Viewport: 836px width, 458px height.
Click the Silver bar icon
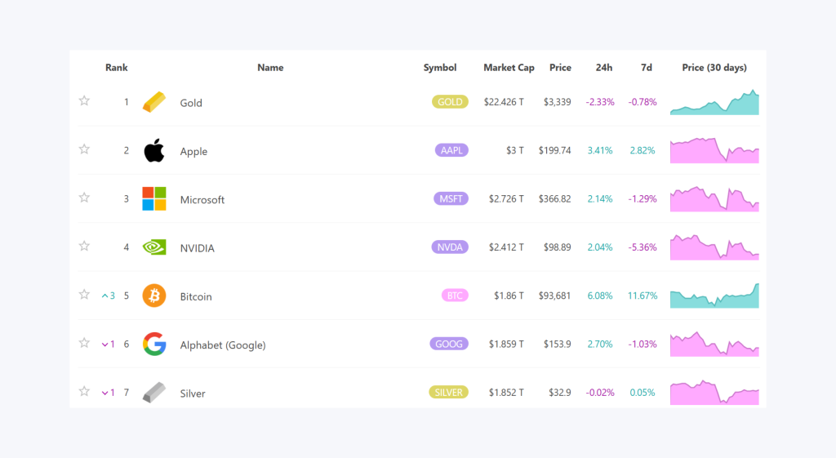pyautogui.click(x=154, y=393)
